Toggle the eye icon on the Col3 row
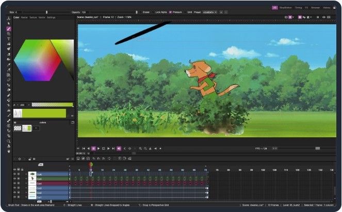This screenshot has height=212, width=342. coord(14,188)
